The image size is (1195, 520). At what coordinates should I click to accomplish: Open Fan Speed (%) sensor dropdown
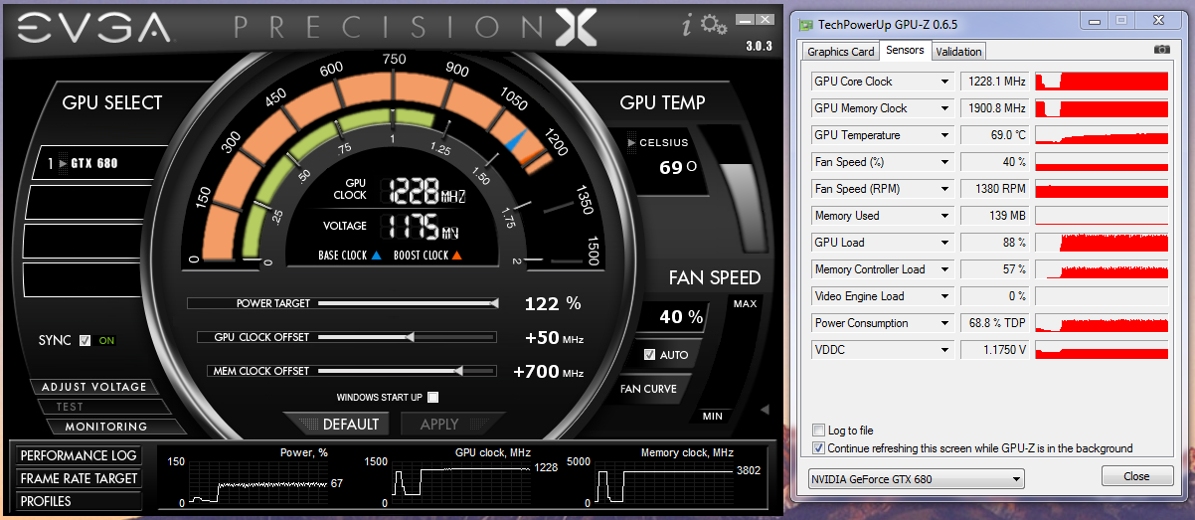(x=945, y=162)
